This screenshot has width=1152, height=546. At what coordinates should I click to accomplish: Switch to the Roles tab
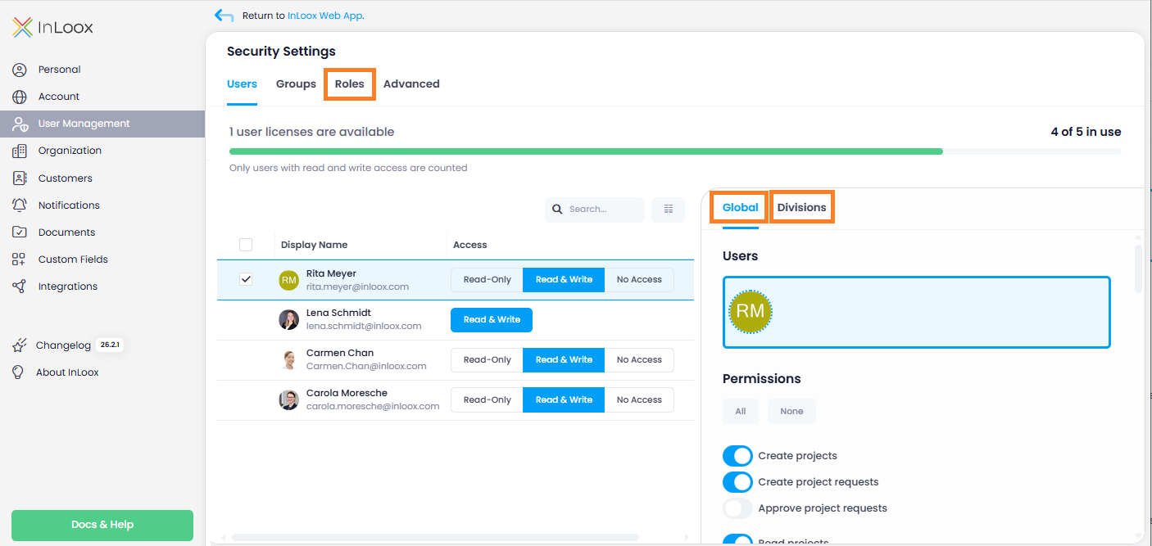click(350, 84)
